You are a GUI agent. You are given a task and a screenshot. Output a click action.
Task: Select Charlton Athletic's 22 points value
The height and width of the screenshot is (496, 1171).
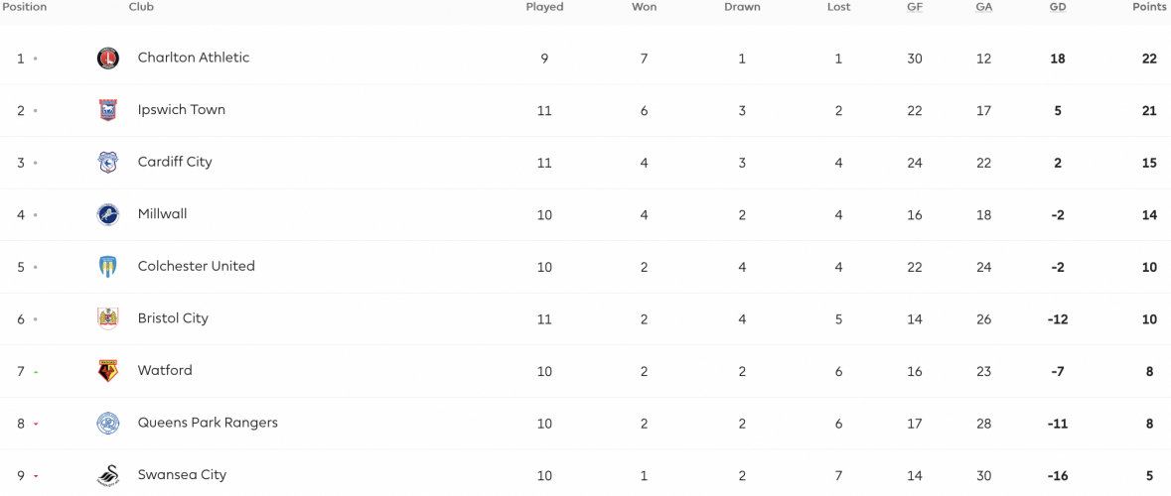click(1149, 59)
